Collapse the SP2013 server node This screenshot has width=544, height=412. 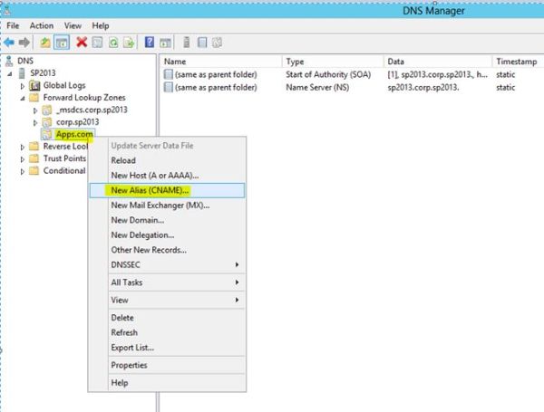[x=10, y=74]
